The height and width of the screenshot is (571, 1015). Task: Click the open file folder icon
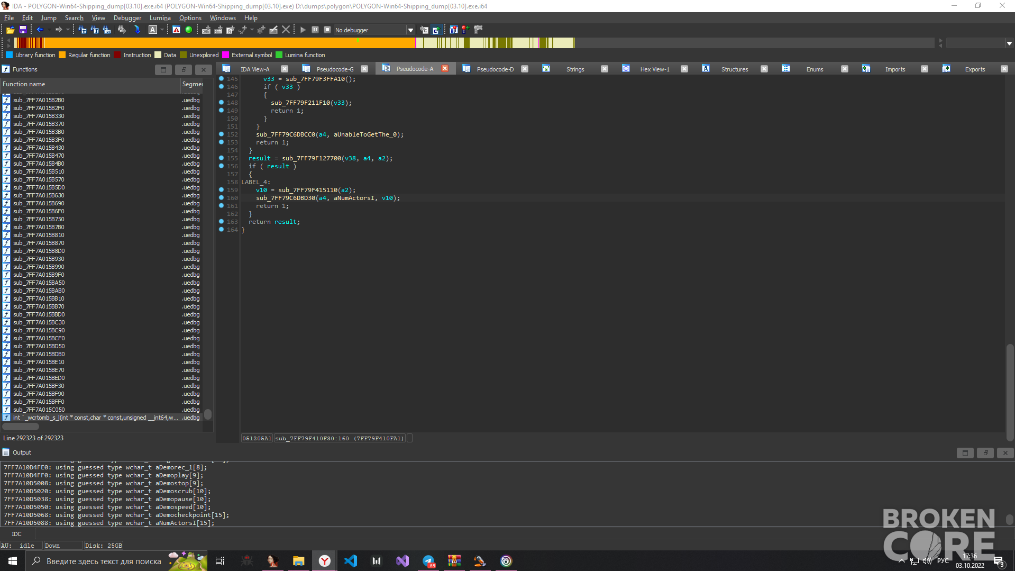point(10,30)
